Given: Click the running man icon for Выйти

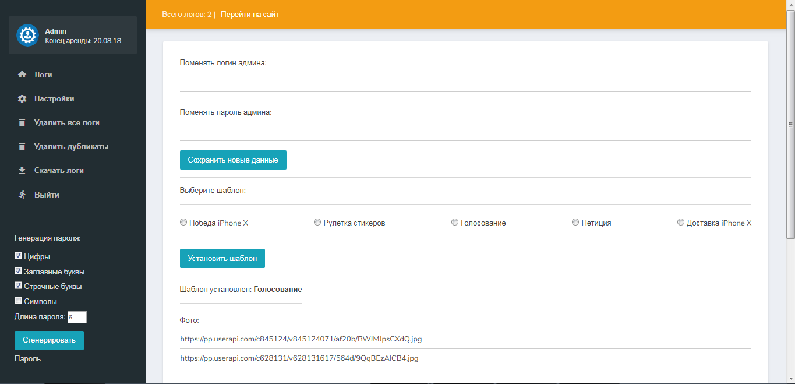Looking at the screenshot, I should click(x=22, y=195).
